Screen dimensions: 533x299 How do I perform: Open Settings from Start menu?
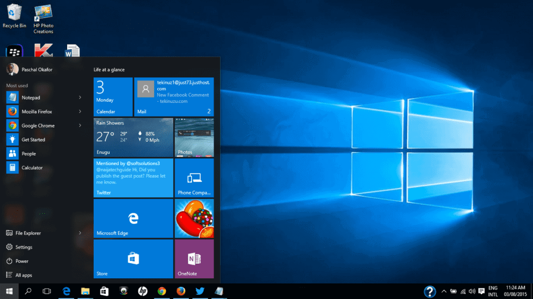tap(19, 247)
